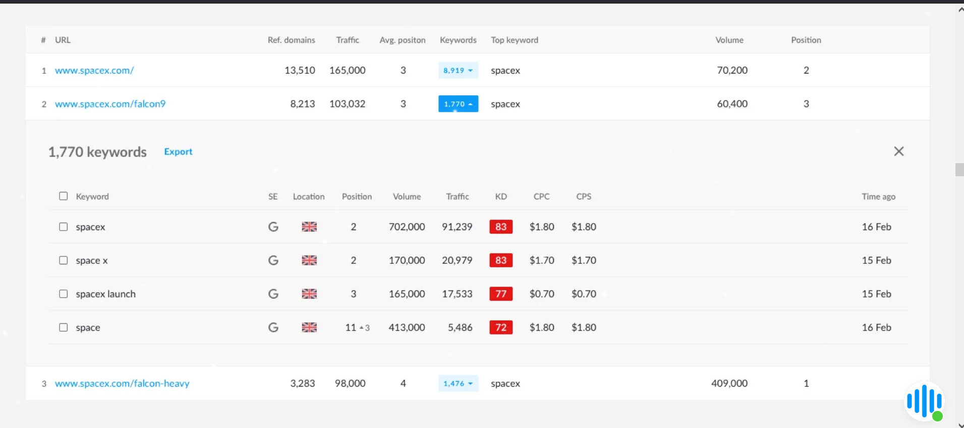Viewport: 964px width, 428px height.
Task: Click KD badge 72 for space
Action: point(501,327)
